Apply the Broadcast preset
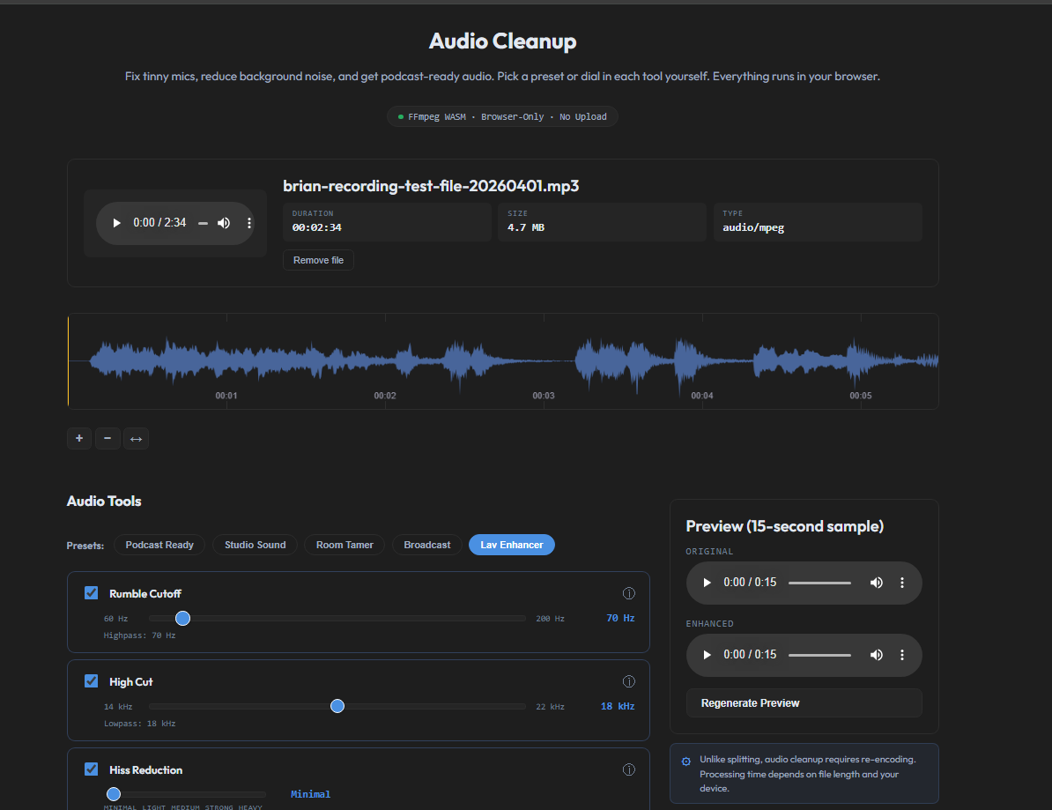The width and height of the screenshot is (1052, 810). tap(426, 545)
